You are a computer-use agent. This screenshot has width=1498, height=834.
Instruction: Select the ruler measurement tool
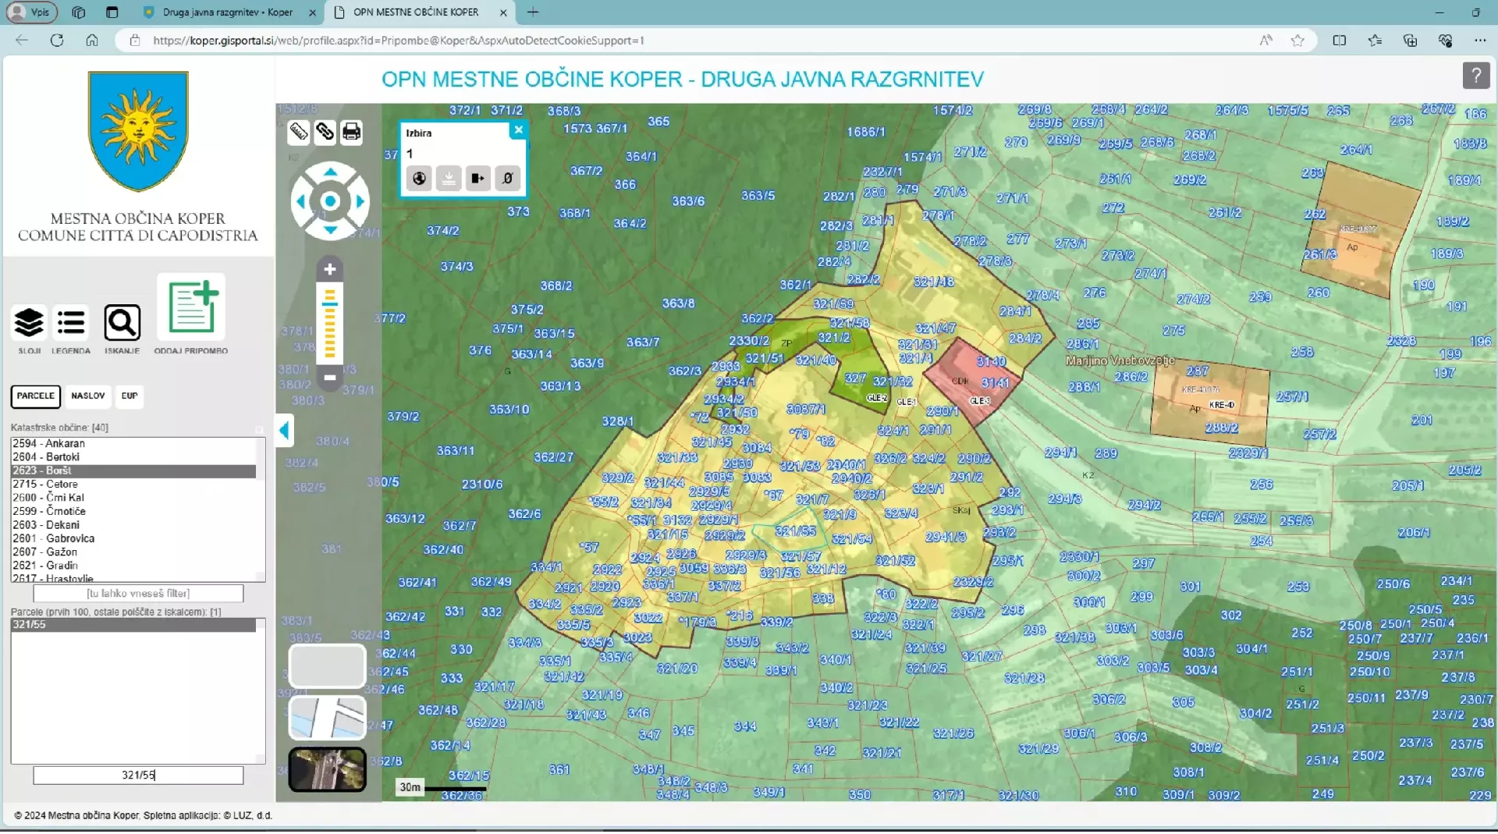pyautogui.click(x=299, y=132)
